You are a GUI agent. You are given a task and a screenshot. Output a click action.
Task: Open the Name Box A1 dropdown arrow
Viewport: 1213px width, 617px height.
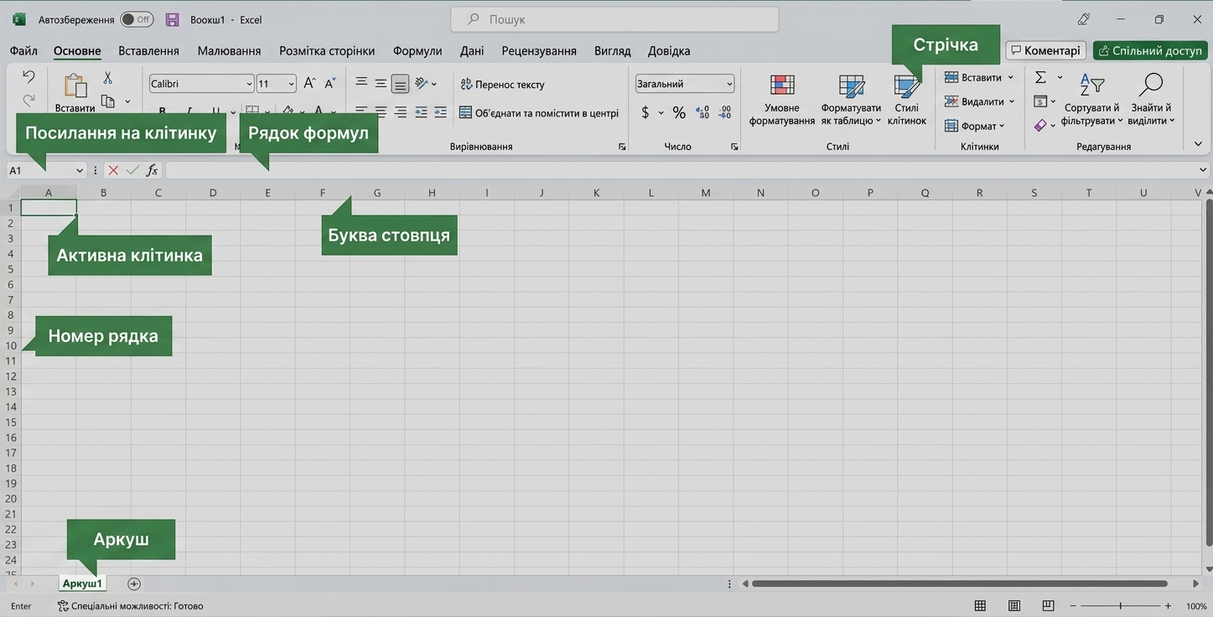pyautogui.click(x=80, y=170)
